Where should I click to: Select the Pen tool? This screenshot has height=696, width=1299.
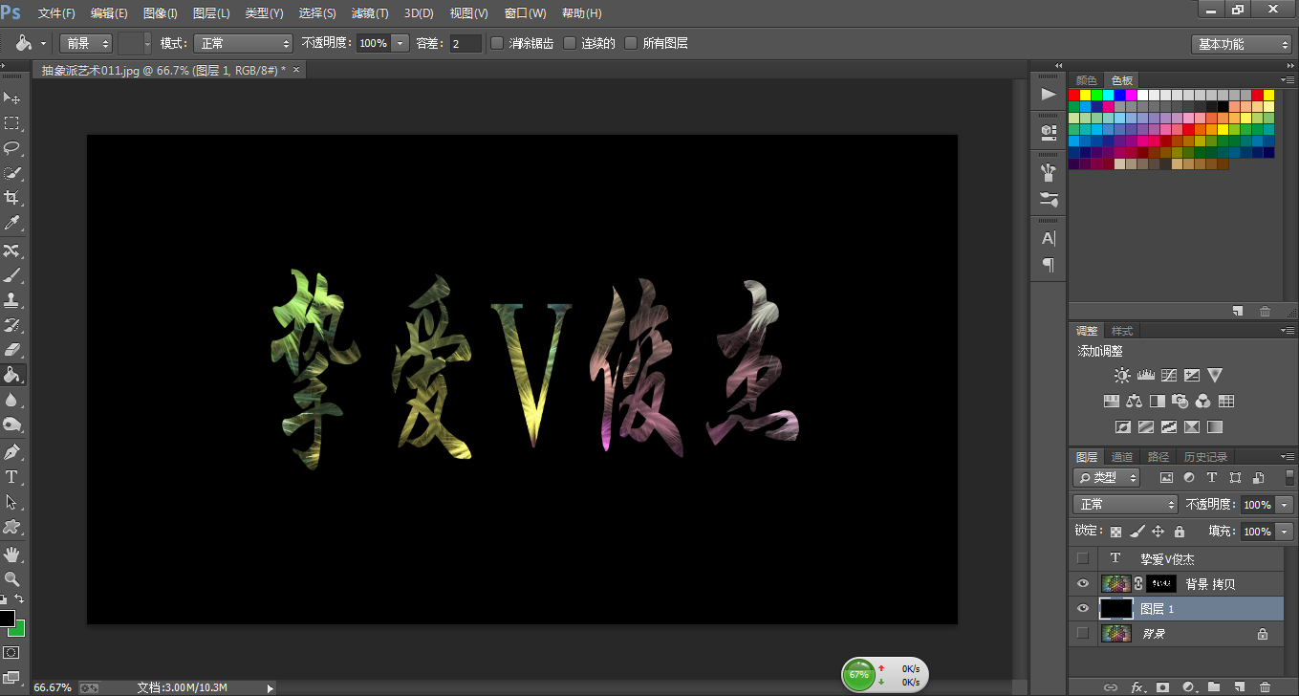[x=12, y=451]
